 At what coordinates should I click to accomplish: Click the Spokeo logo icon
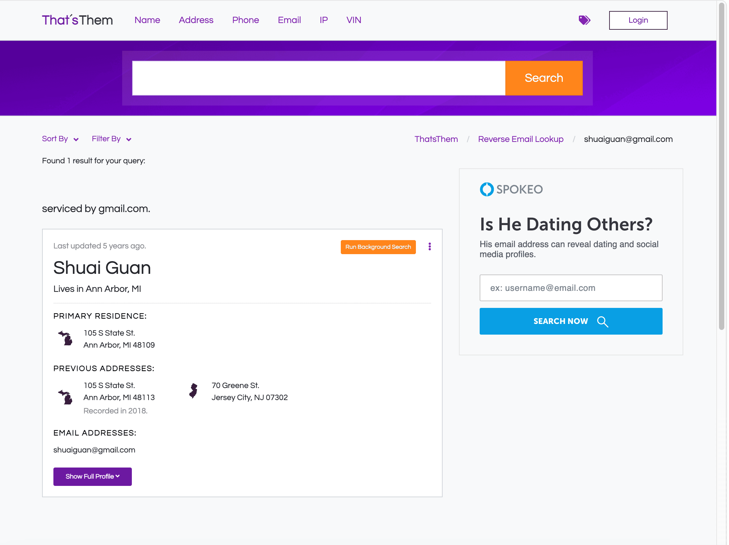coord(487,189)
